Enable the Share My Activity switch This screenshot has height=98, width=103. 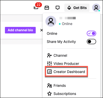[x=91, y=42]
